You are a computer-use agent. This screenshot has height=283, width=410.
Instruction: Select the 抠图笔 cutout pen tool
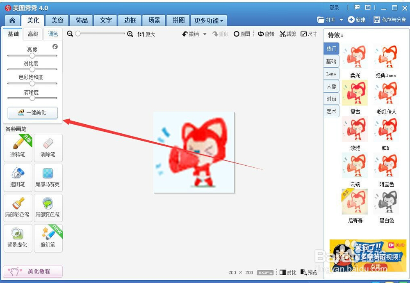point(18,178)
